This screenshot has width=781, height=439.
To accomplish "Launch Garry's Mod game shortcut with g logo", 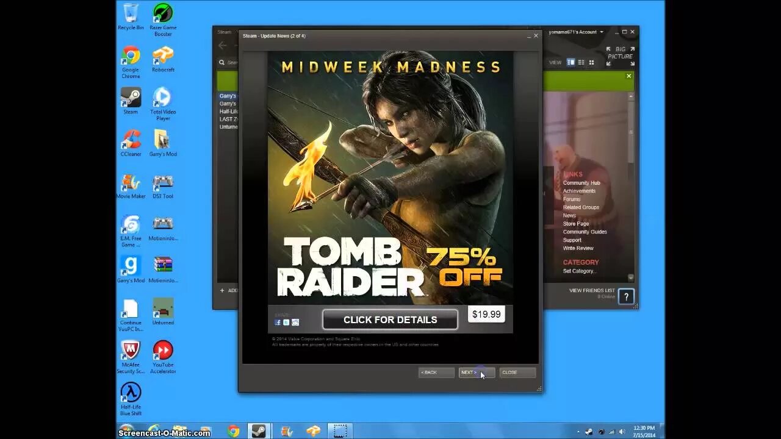I will point(131,269).
